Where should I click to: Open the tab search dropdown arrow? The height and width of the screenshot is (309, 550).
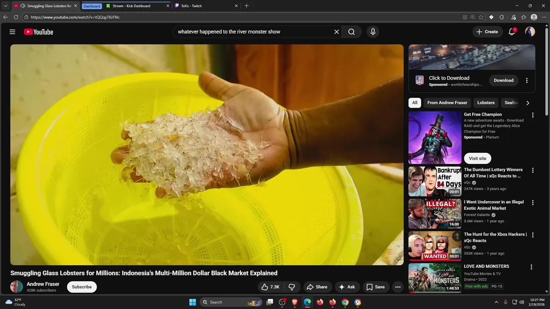(6, 6)
